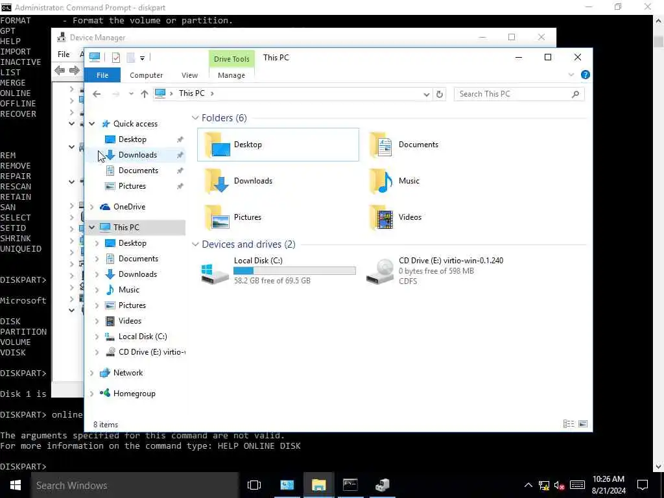Open the Windows Start button
Viewport: 664px width, 498px height.
pyautogui.click(x=16, y=485)
